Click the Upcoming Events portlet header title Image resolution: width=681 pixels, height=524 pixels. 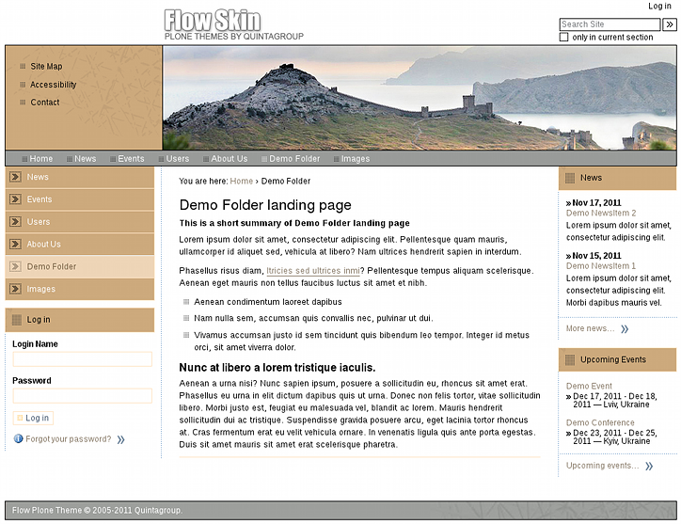click(613, 359)
